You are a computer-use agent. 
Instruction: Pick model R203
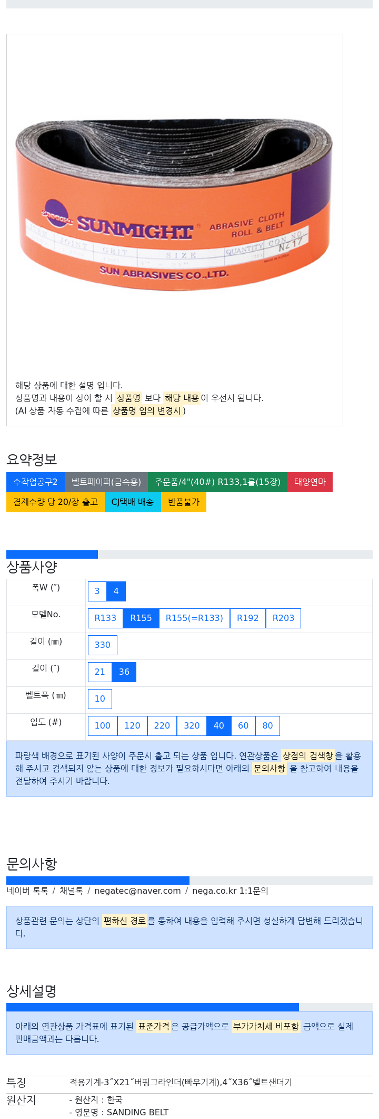coord(283,618)
